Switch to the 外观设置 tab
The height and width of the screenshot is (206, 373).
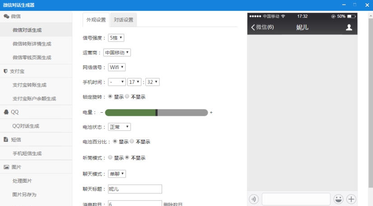[96, 20]
